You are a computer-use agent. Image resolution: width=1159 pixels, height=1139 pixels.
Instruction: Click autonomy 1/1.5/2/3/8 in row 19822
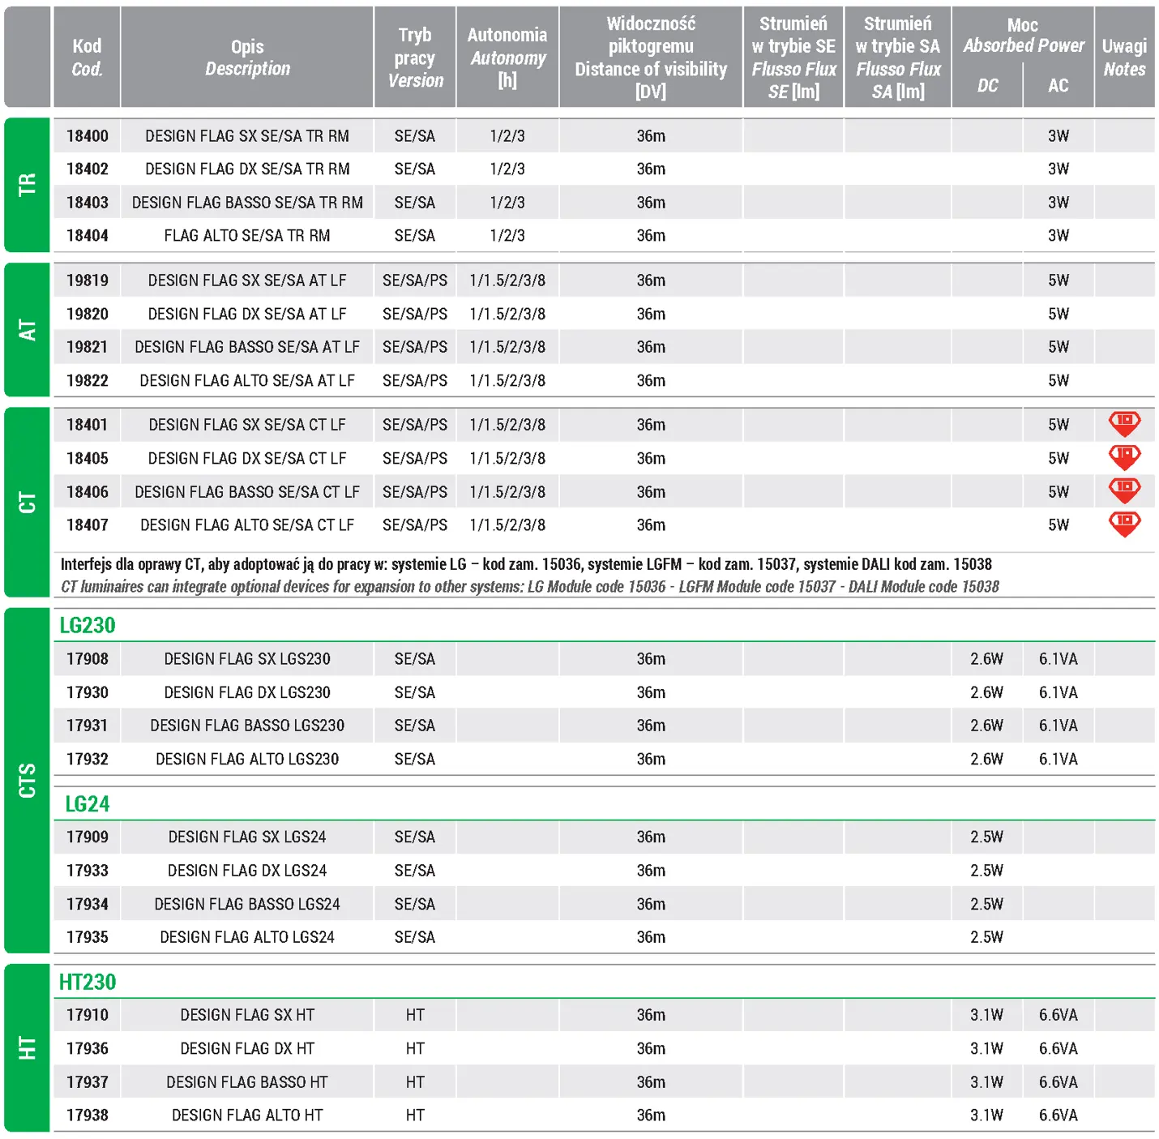point(507,380)
